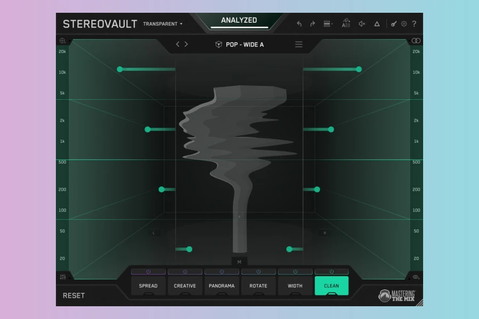Go to previous preset with left chevron

[x=178, y=44]
